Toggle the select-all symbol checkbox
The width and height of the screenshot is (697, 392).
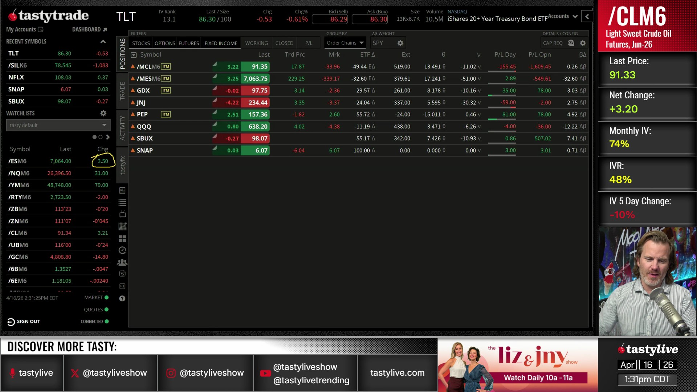coord(134,55)
